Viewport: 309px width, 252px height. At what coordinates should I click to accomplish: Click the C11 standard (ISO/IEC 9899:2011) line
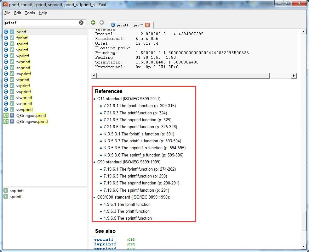tap(129, 99)
